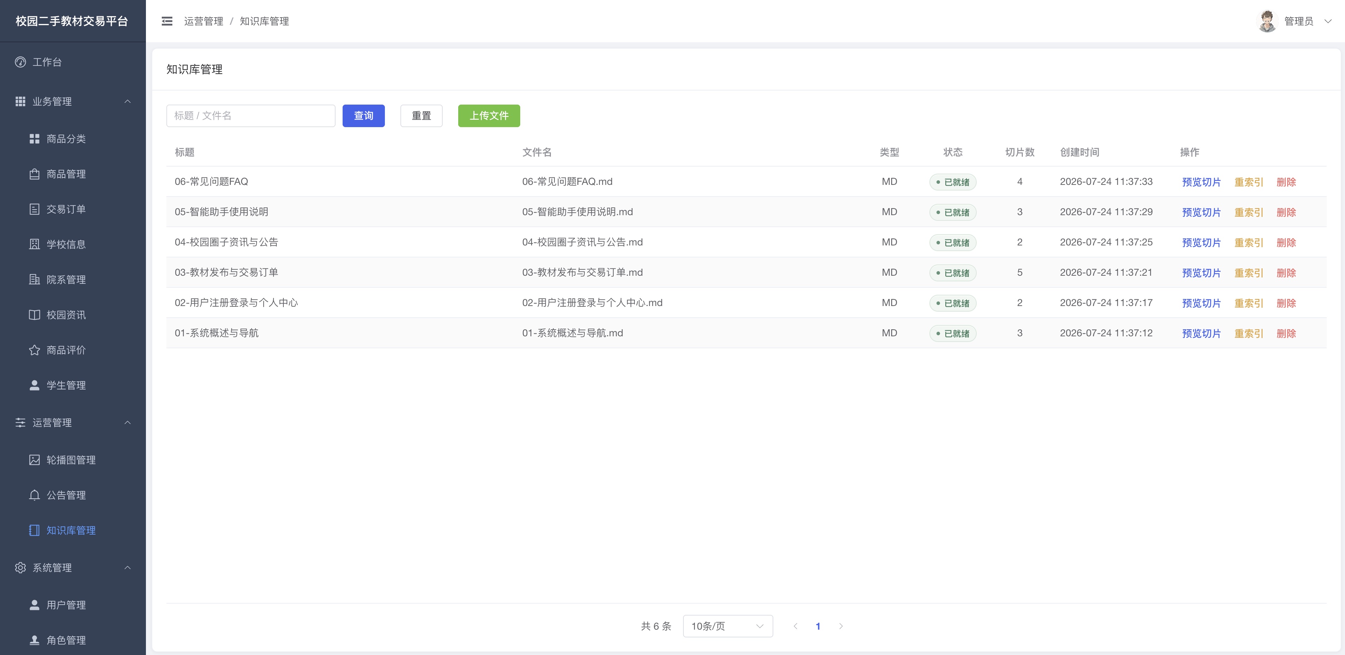This screenshot has width=1345, height=655.
Task: Open 工作台 menu item
Action: tap(73, 62)
